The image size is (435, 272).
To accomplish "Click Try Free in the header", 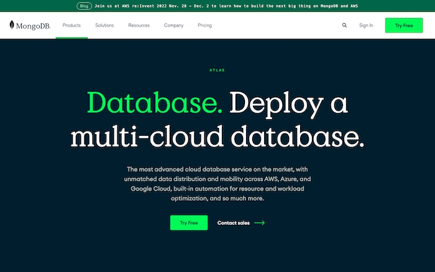I will tap(404, 25).
